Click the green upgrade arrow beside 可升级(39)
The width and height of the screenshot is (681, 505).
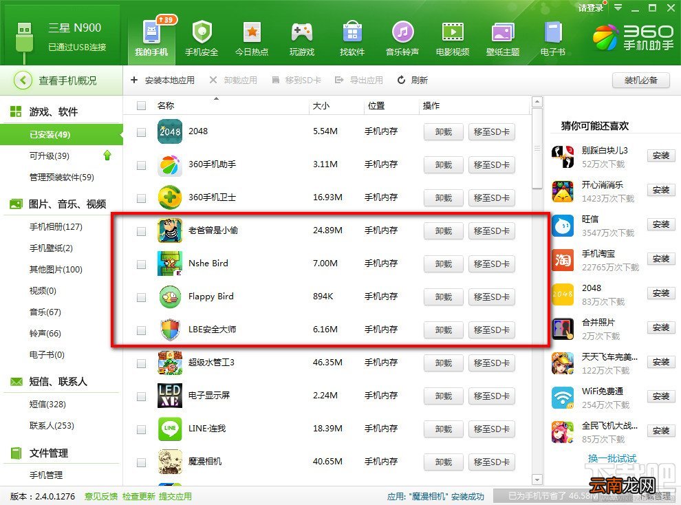107,155
